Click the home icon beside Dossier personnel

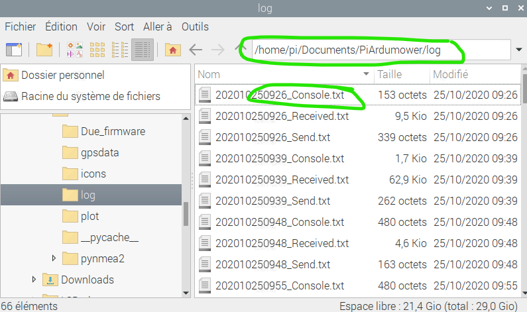[x=11, y=76]
